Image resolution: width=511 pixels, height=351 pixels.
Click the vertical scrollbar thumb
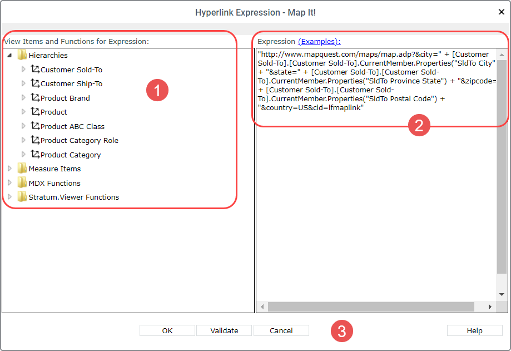tap(502, 166)
